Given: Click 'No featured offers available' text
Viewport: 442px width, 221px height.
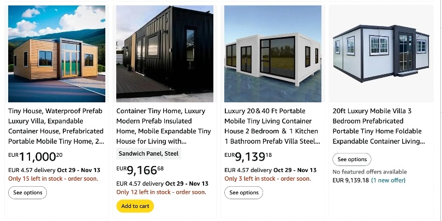Looking at the screenshot, I should tap(369, 172).
